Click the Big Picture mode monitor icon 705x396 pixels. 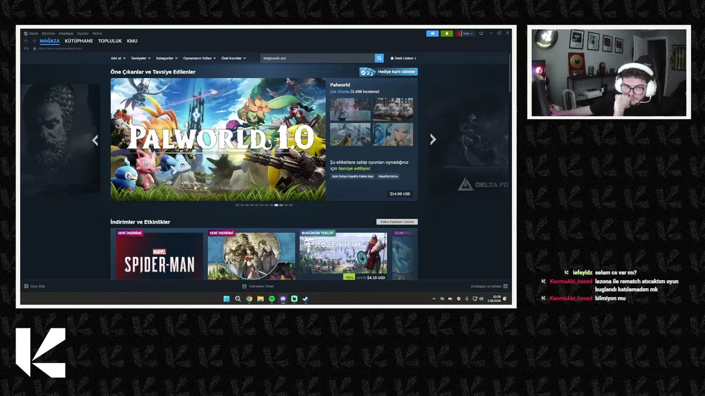click(481, 34)
